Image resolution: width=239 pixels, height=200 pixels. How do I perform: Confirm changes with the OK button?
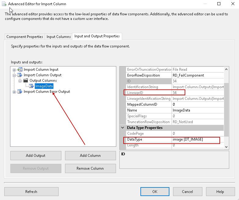(x=155, y=192)
